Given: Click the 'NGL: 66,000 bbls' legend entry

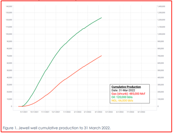Looking at the screenshot, I should (122, 101).
